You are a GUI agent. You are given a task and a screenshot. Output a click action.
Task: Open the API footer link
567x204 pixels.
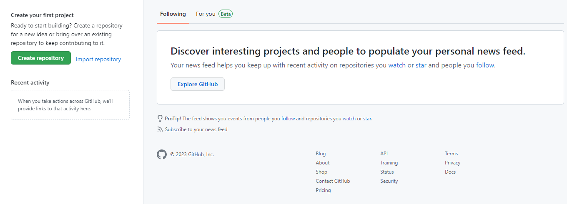pyautogui.click(x=384, y=154)
